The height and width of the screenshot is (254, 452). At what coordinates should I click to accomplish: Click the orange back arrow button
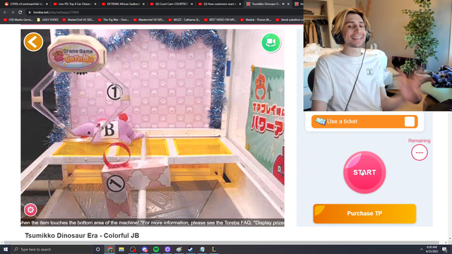click(33, 42)
